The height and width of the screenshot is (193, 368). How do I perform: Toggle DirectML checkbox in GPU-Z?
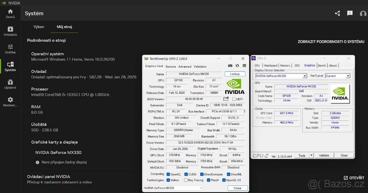click(x=228, y=174)
